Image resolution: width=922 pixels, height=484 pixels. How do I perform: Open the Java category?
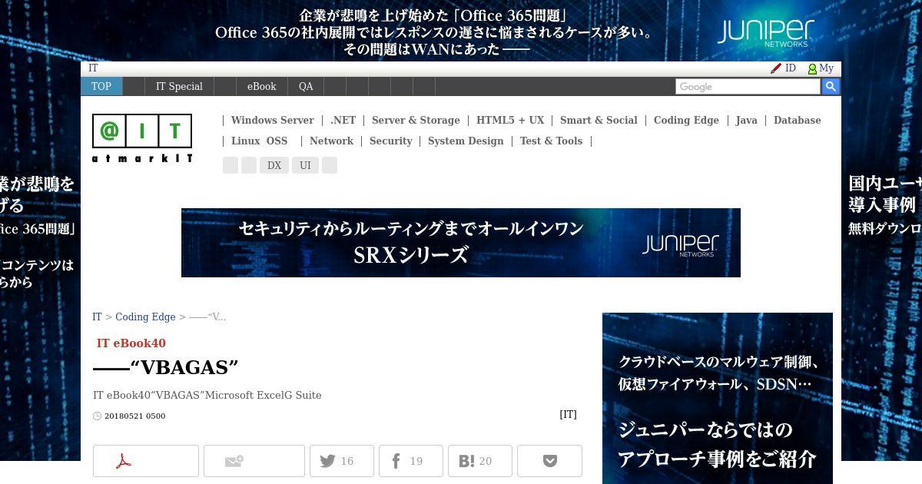[x=746, y=120]
